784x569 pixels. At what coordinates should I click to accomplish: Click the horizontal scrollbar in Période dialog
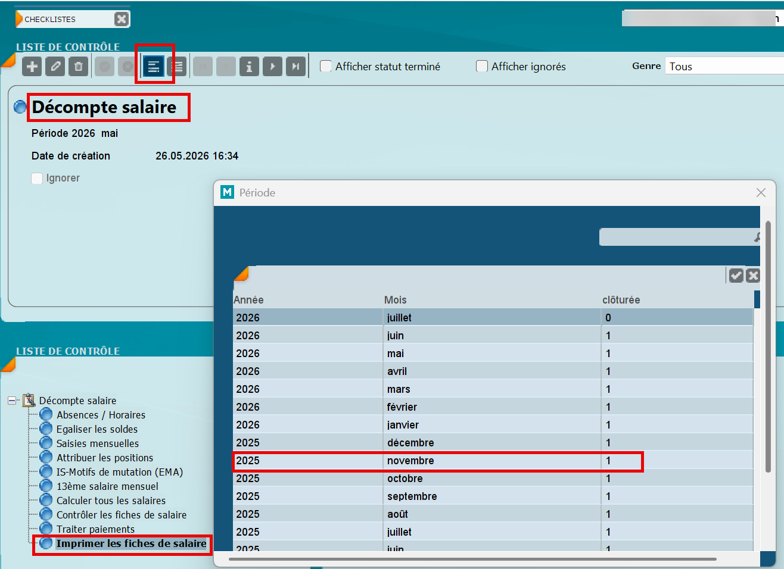click(x=472, y=559)
